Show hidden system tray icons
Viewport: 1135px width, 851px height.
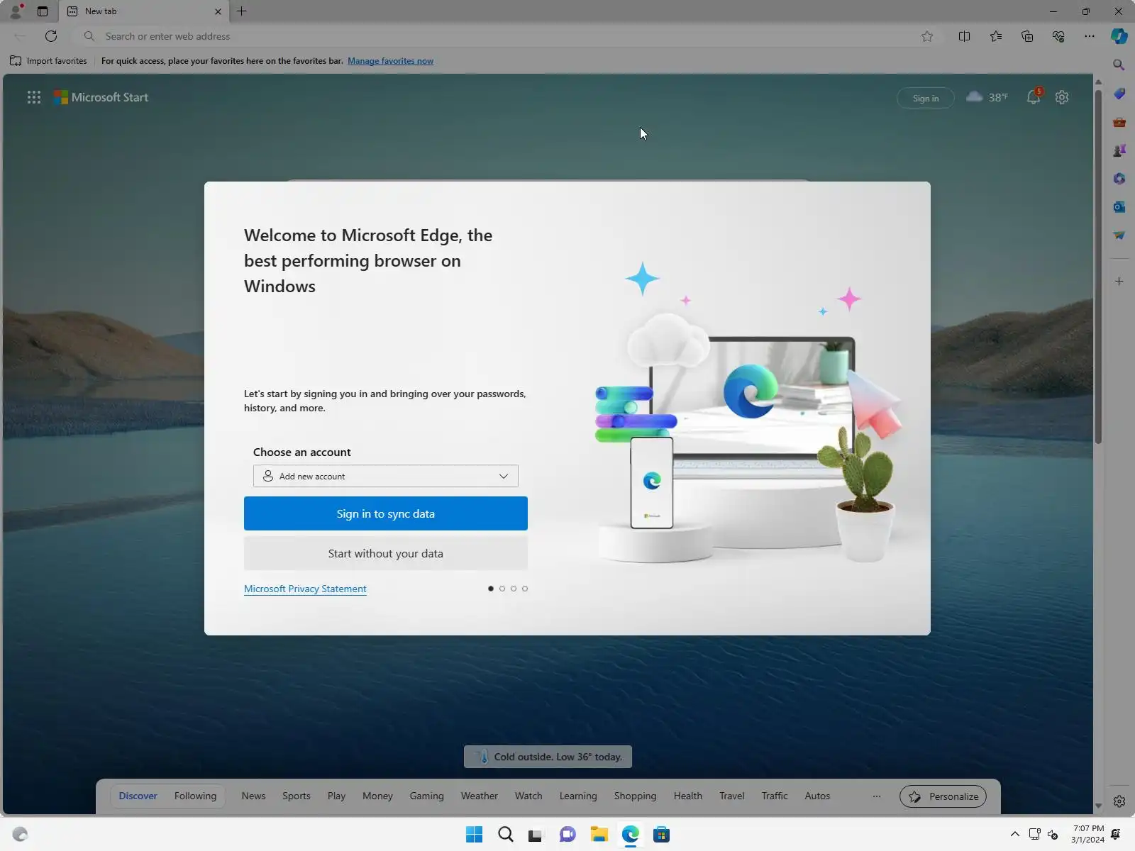[1015, 835]
